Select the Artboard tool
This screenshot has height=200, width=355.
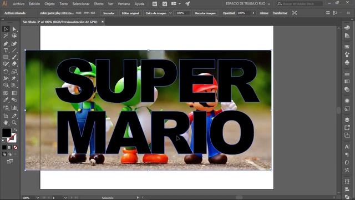click(6, 116)
